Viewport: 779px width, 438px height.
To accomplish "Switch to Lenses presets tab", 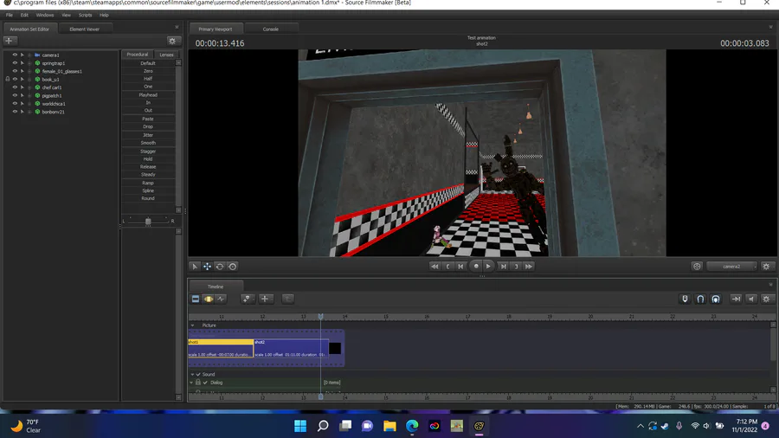I will [x=166, y=55].
